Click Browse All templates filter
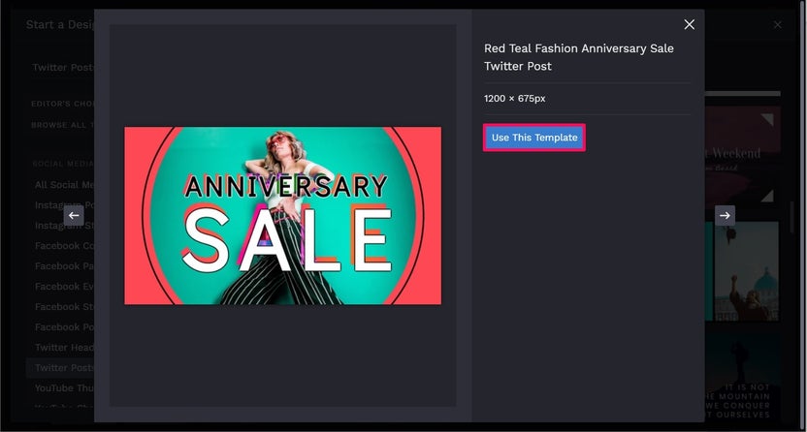The height and width of the screenshot is (432, 807). coord(62,125)
